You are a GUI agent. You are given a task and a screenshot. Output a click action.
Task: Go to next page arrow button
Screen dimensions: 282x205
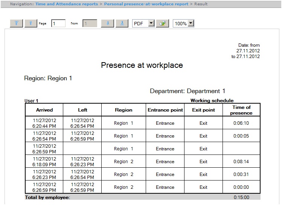pyautogui.click(x=108, y=23)
